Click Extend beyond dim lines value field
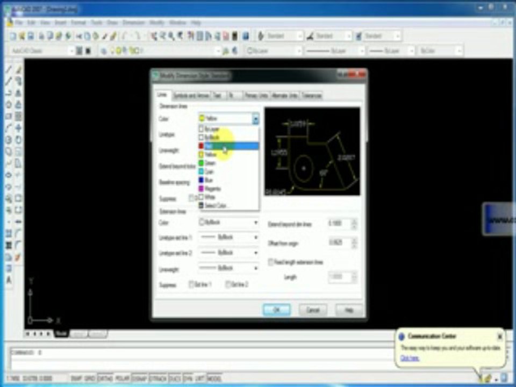 [339, 224]
